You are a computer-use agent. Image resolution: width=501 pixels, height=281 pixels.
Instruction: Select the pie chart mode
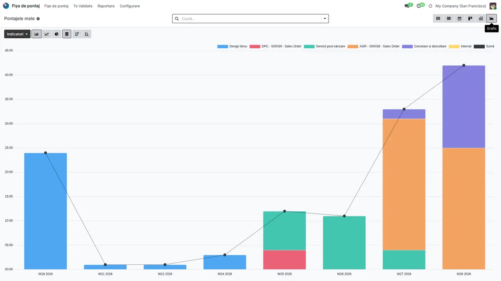point(57,34)
